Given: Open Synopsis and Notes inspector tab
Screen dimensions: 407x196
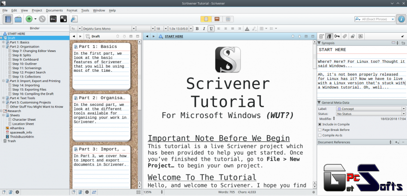Looking at the screenshot, I should [x=321, y=36].
